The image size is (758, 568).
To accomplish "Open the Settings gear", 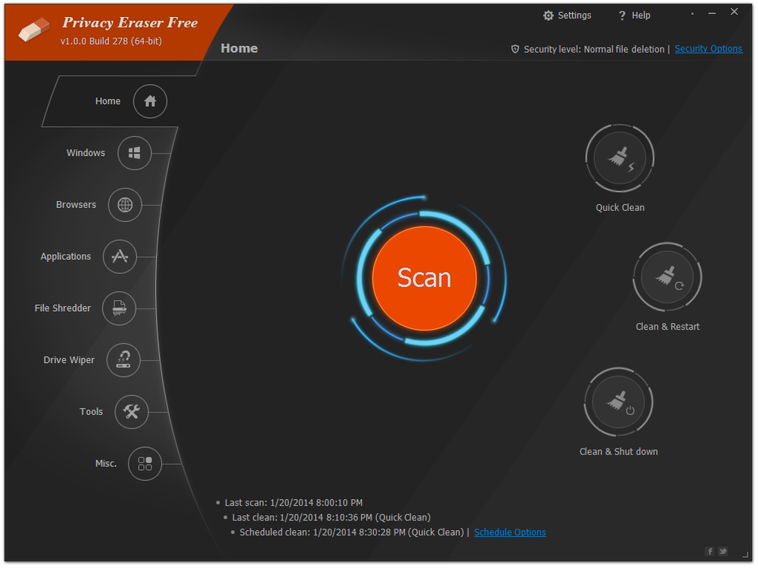I will point(566,15).
